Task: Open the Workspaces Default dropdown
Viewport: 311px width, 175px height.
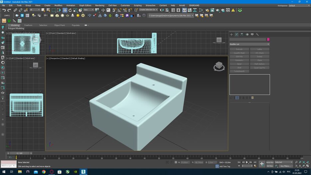Action: 299,6
